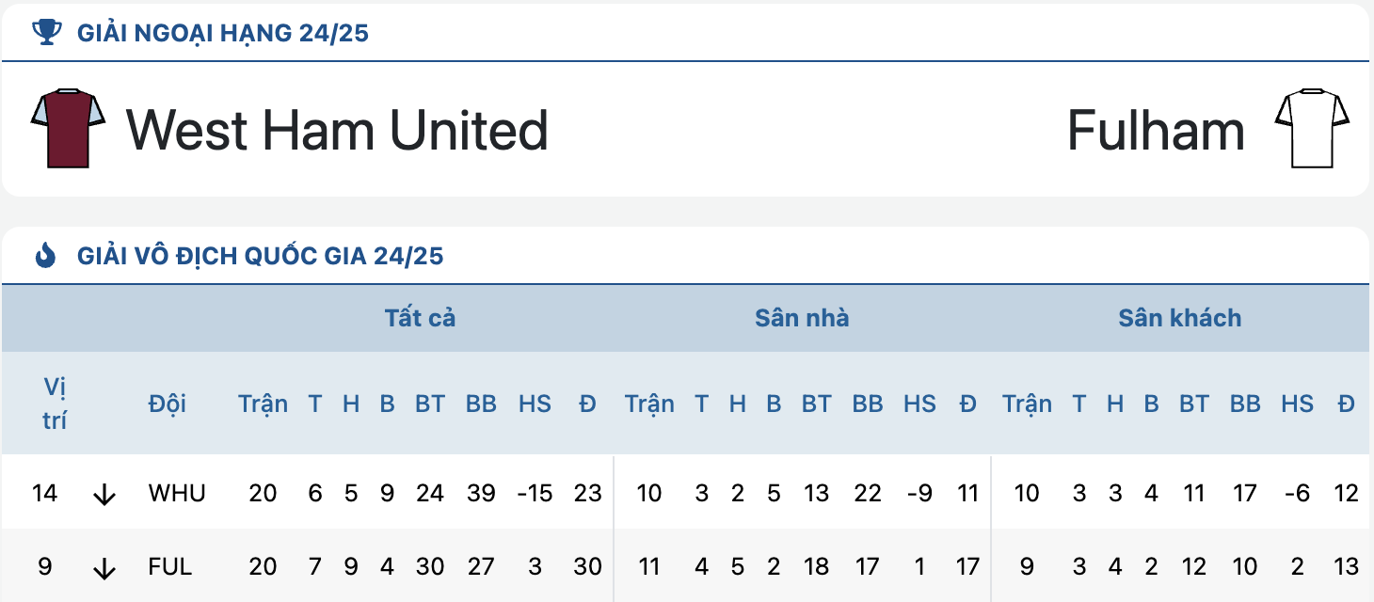The width and height of the screenshot is (1374, 602).
Task: Select the Sân khách column group
Action: (x=1180, y=318)
